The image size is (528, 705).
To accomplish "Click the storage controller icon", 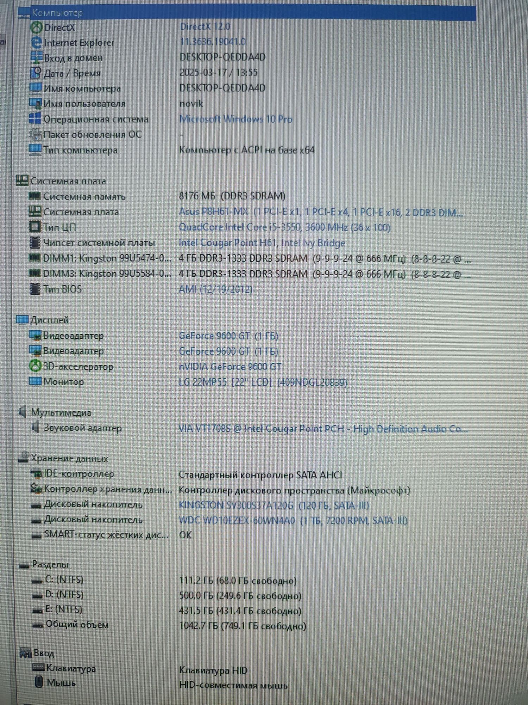I will [36, 488].
